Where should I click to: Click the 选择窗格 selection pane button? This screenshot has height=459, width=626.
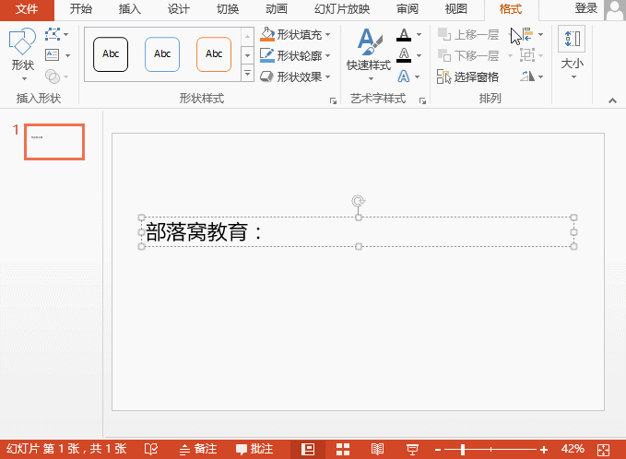coord(469,76)
